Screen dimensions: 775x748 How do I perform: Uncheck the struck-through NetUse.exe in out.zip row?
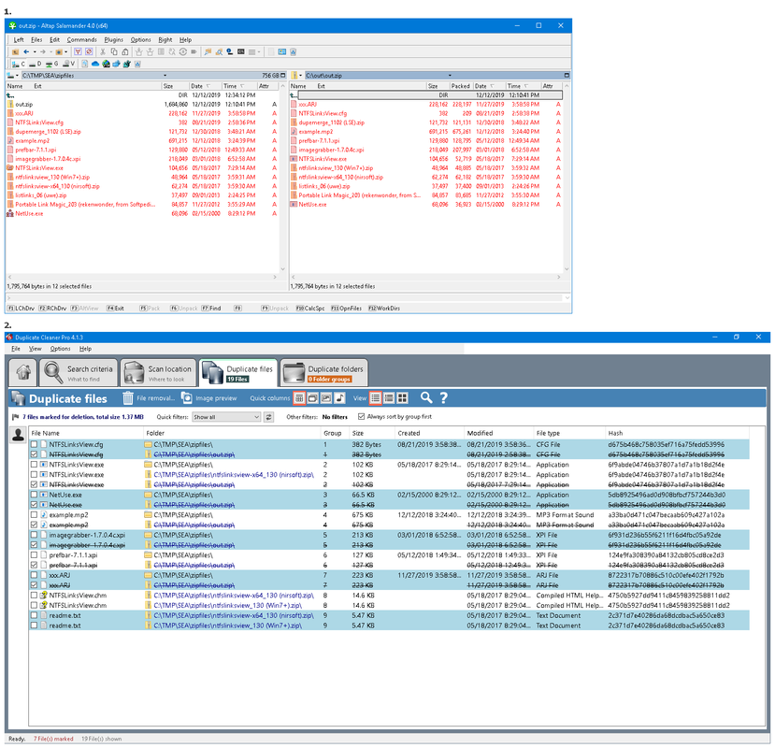pyautogui.click(x=34, y=505)
